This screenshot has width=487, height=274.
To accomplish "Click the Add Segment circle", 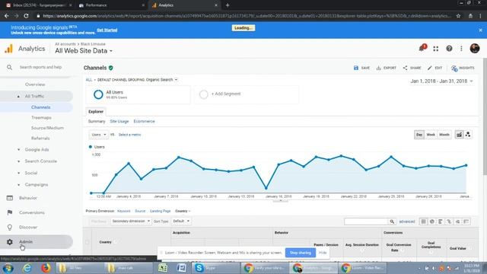I will [x=203, y=94].
